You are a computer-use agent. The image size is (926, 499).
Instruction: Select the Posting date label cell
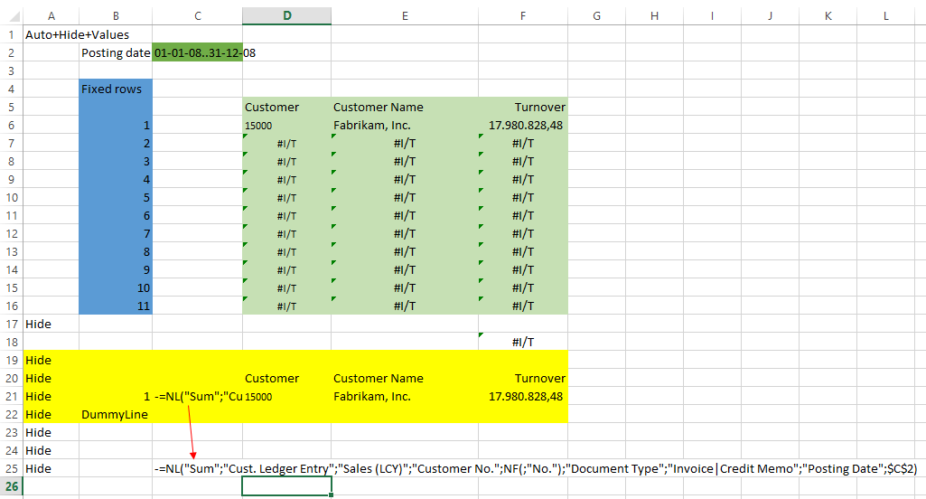pyautogui.click(x=115, y=52)
